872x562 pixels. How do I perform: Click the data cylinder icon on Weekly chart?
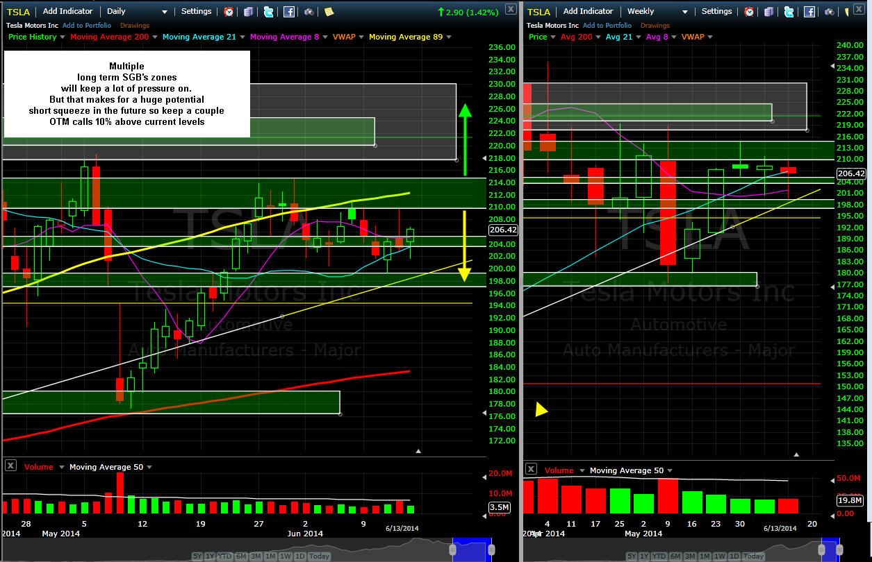click(769, 12)
